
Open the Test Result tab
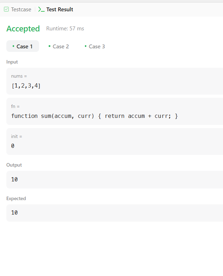click(56, 9)
